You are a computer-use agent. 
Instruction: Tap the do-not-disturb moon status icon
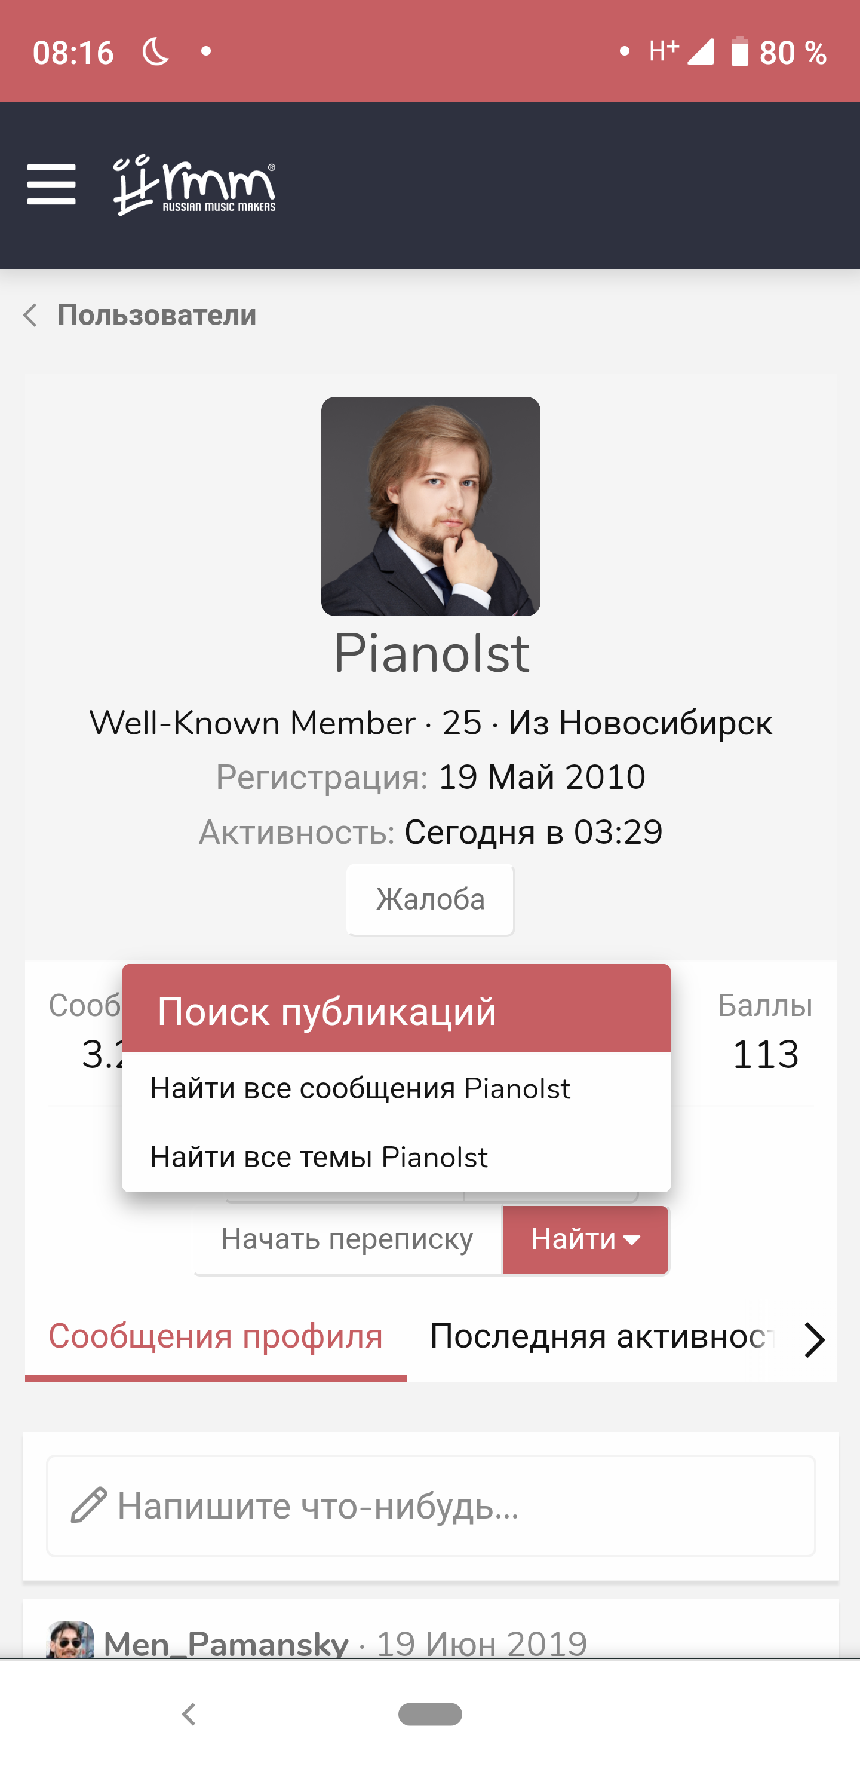(156, 52)
